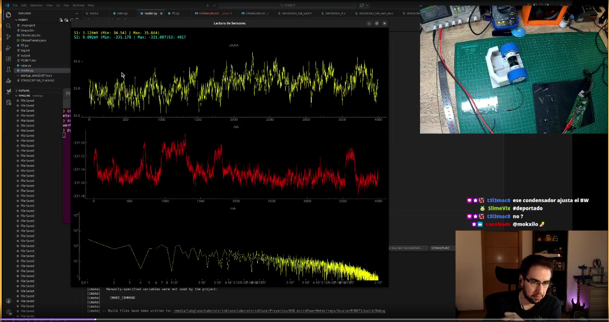Open the Terminal menu

coord(78,5)
